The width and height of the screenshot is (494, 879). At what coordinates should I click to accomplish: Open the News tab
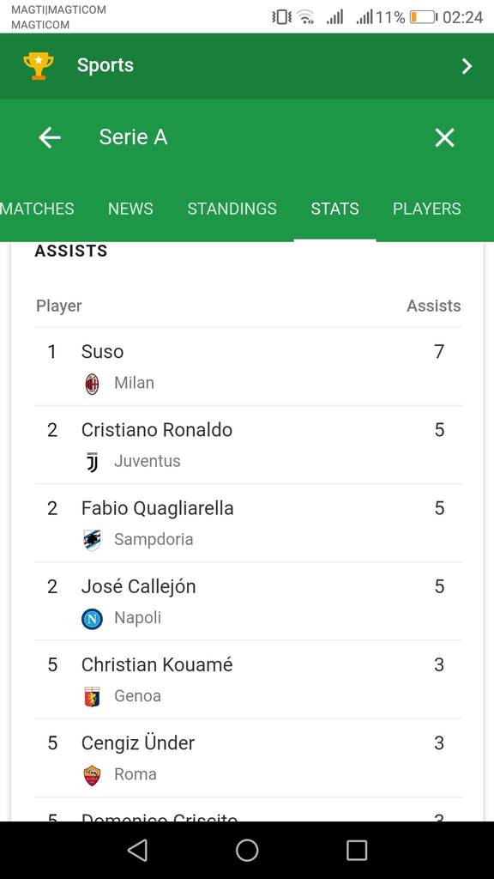[130, 209]
